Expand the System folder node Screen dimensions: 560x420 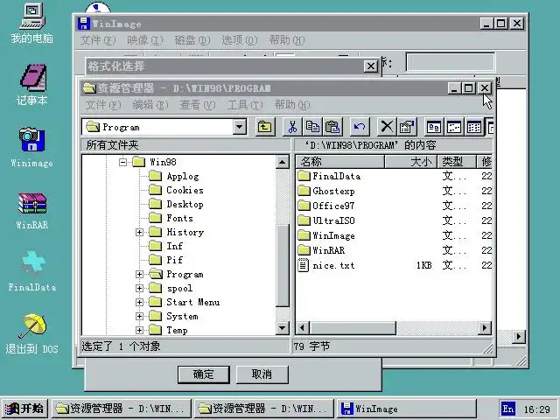(x=140, y=317)
